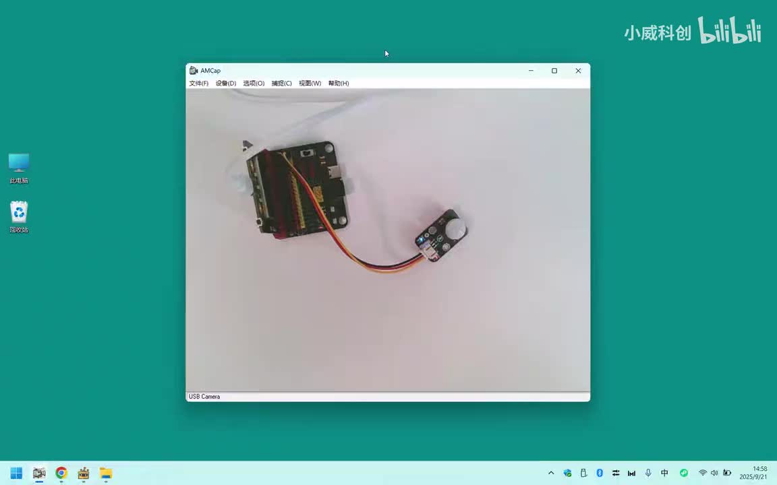Click the green circular tray icon
Viewport: 777px width, 485px height.
(684, 473)
